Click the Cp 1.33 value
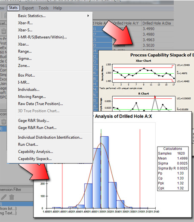The height and width of the screenshot is (222, 194). (x=180, y=178)
